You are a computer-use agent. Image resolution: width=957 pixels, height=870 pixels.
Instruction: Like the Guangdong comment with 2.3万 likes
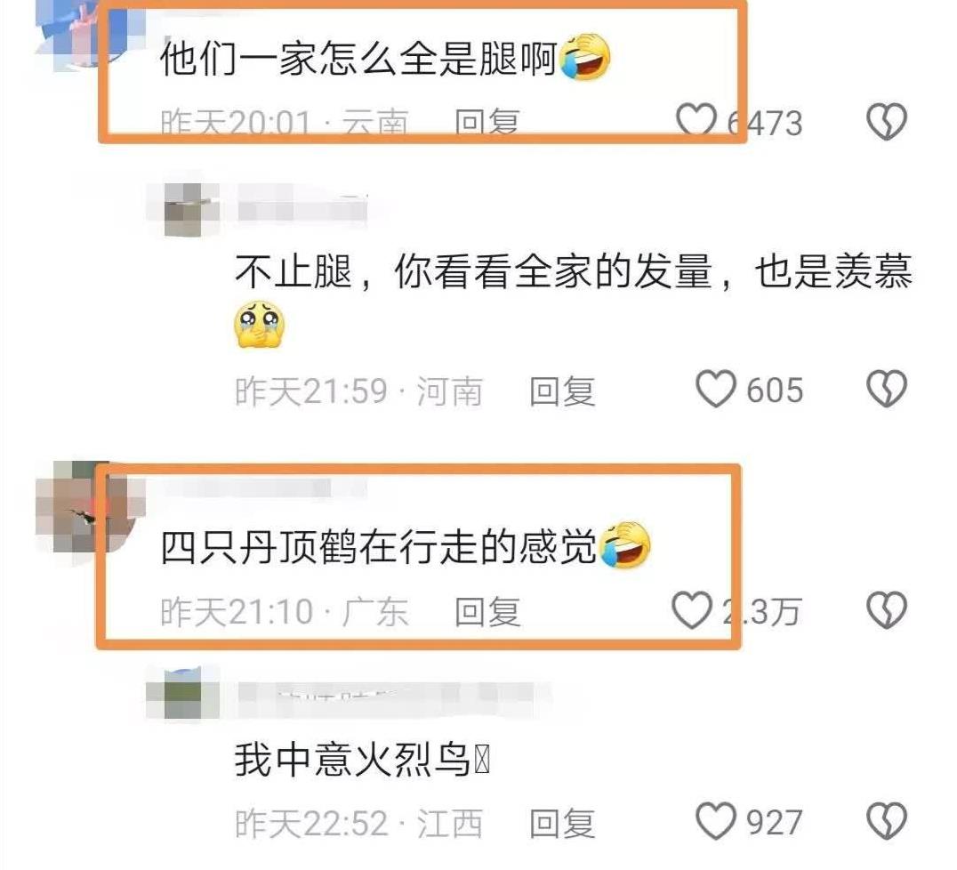[x=691, y=610]
